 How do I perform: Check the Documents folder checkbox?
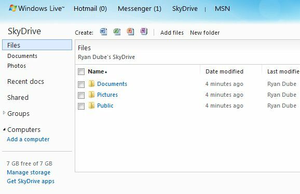81,84
